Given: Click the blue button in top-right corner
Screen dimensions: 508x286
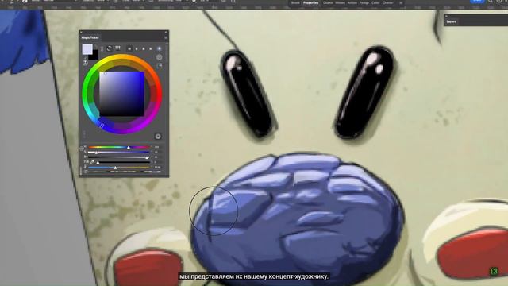Looking at the screenshot, I should pos(478,2).
